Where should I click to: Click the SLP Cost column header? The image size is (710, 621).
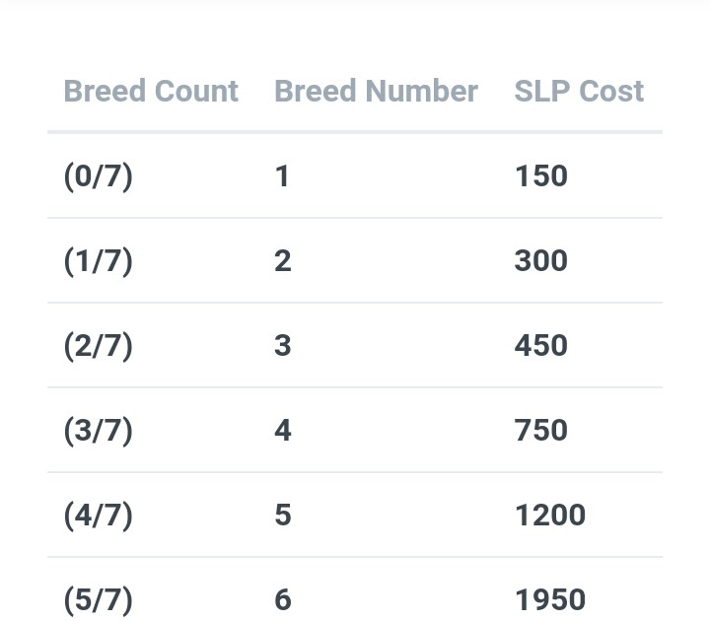579,91
